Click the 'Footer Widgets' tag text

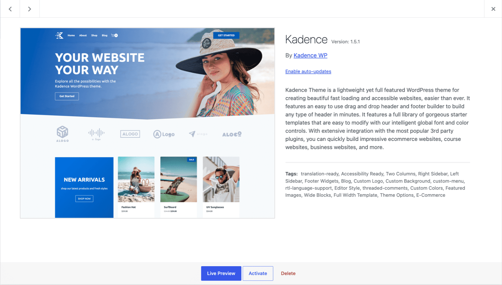322,181
